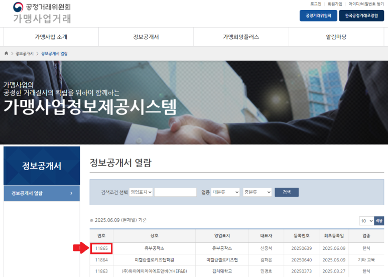The height and width of the screenshot is (277, 388).
Task: Open the 영업표지 search condition dropdown
Action: point(141,192)
